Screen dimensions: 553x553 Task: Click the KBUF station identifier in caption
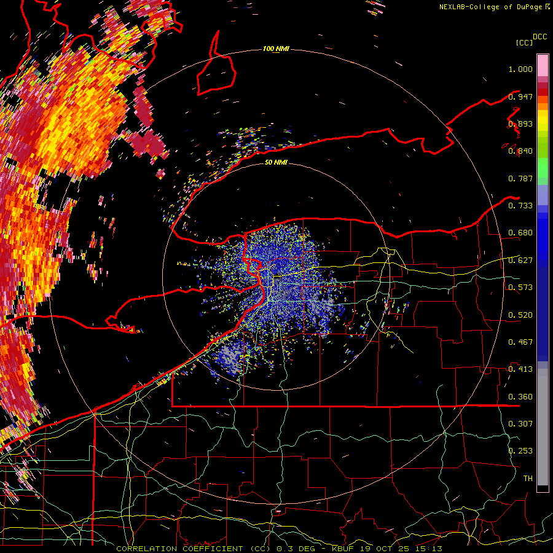coord(342,549)
